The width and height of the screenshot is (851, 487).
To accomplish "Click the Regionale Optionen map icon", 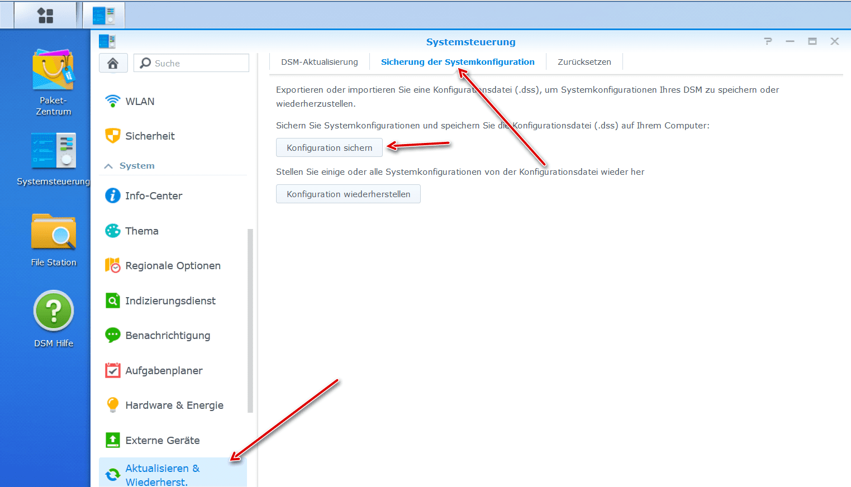I will (x=113, y=265).
